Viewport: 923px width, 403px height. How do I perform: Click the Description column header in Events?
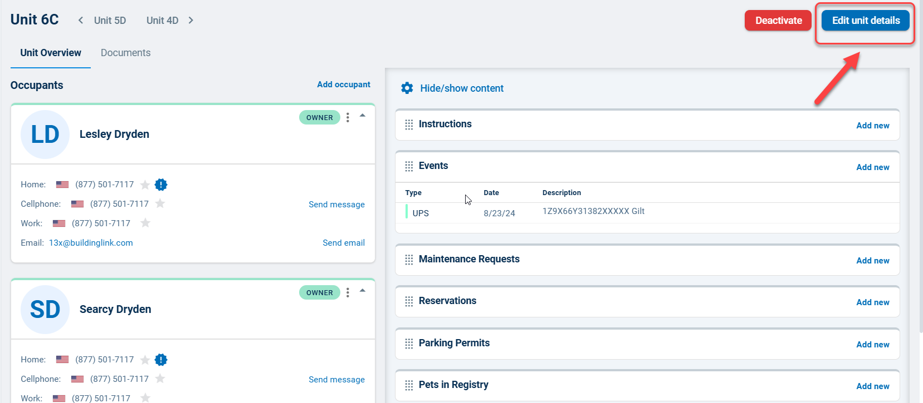pyautogui.click(x=561, y=193)
